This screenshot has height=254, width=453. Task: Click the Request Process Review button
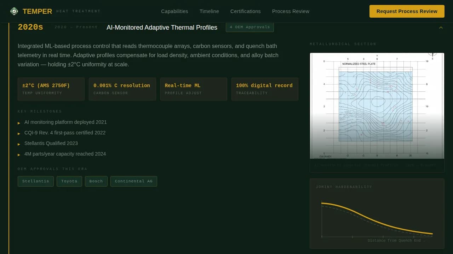pos(407,11)
